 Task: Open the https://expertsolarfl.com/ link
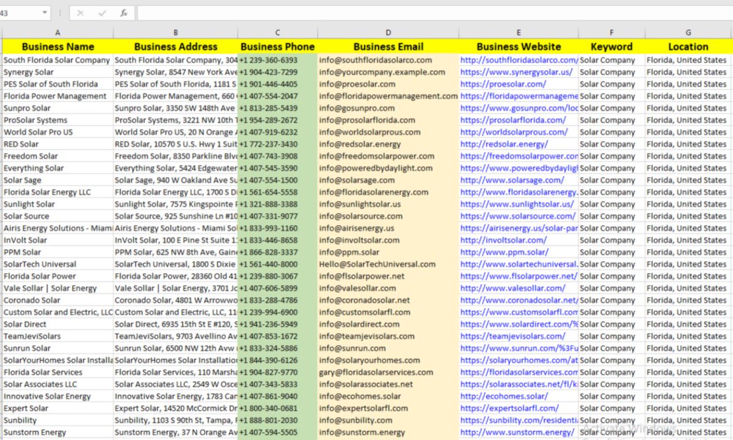click(509, 408)
